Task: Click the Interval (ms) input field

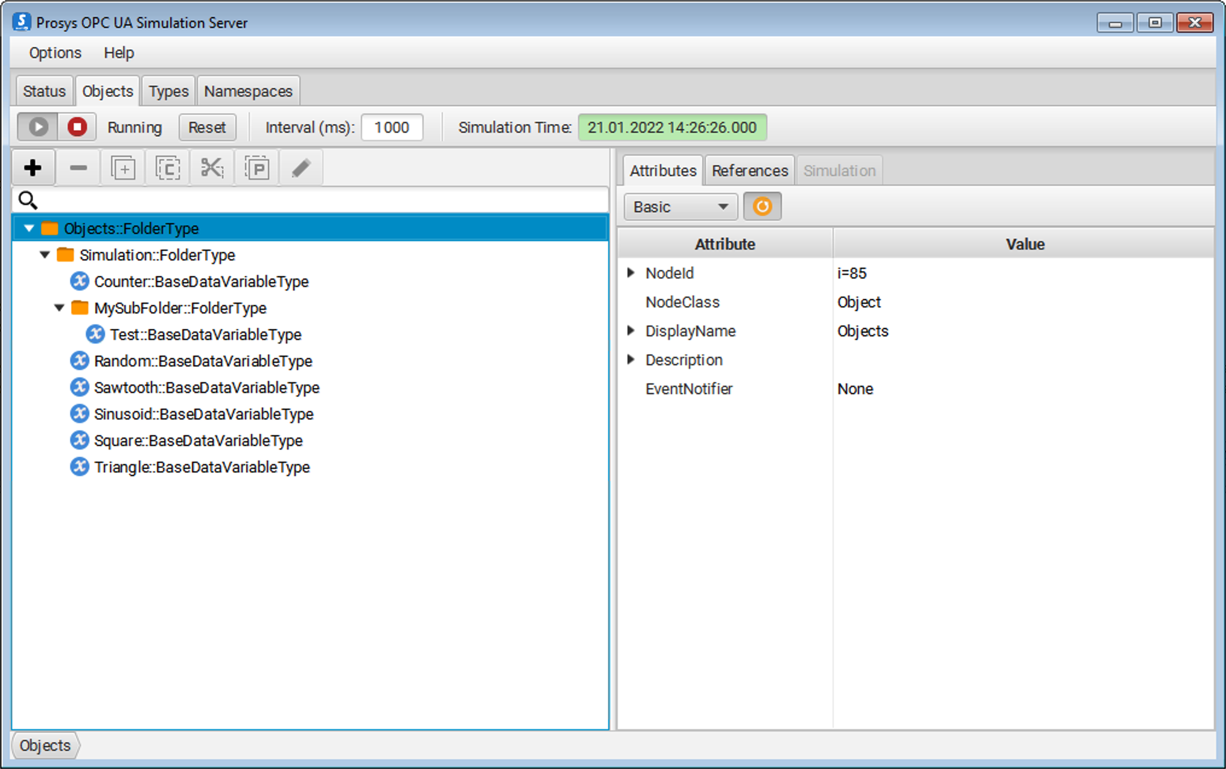Action: coord(392,127)
